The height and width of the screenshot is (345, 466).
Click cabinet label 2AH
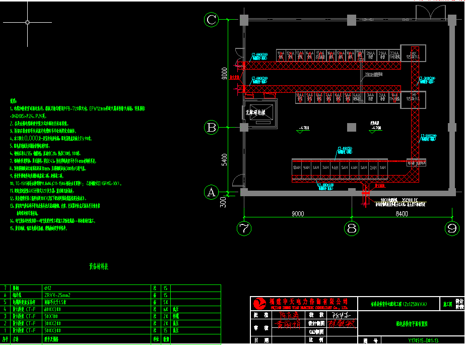(373, 167)
